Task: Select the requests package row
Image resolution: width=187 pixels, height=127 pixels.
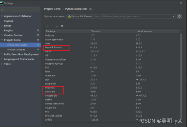Action: (x=112, y=87)
